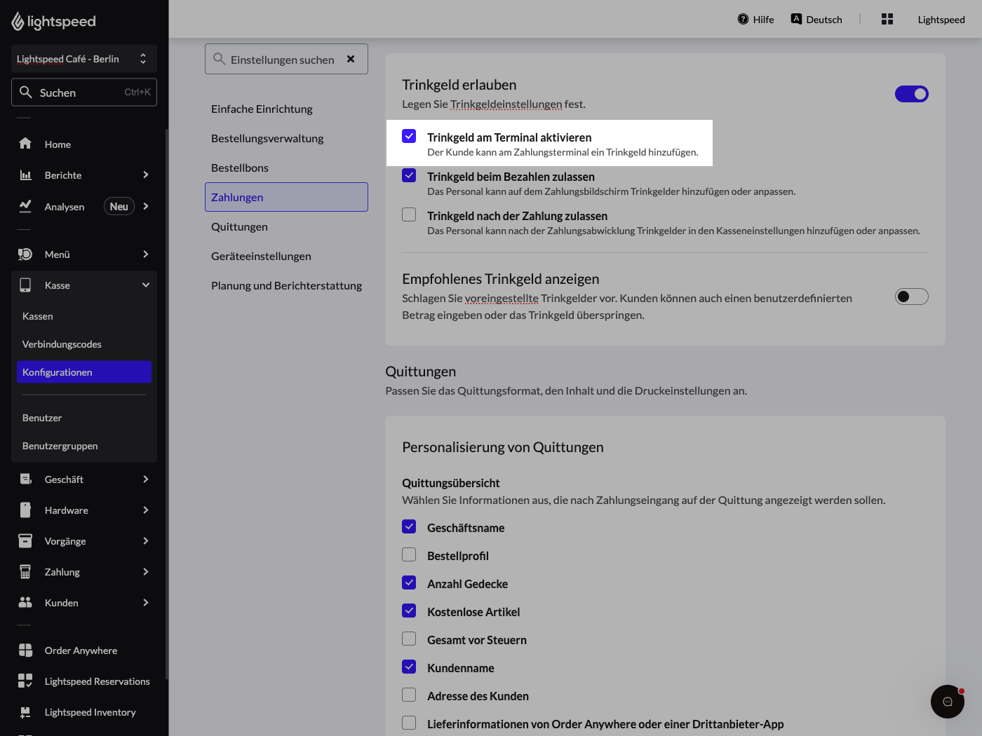Viewport: 982px width, 736px height.
Task: Expand the Hardware submenu chevron
Action: click(146, 510)
